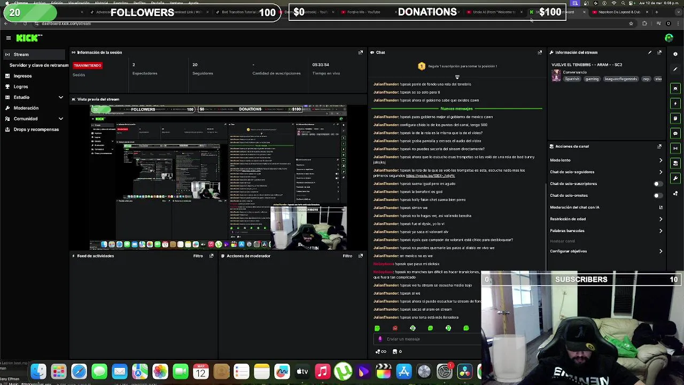Viewport: 684px width, 385px height.
Task: Pop out the Acciones de canal panel
Action: (x=659, y=146)
